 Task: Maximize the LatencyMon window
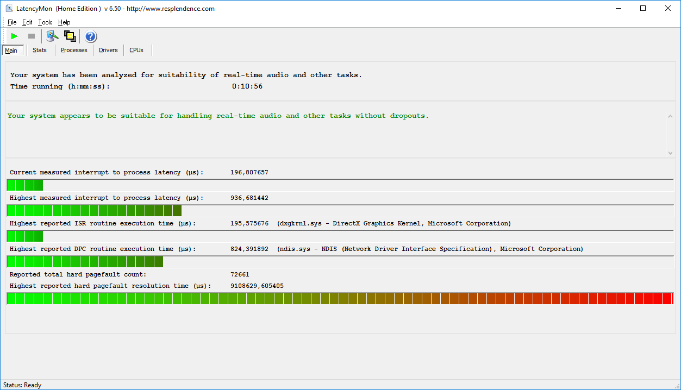coord(643,8)
